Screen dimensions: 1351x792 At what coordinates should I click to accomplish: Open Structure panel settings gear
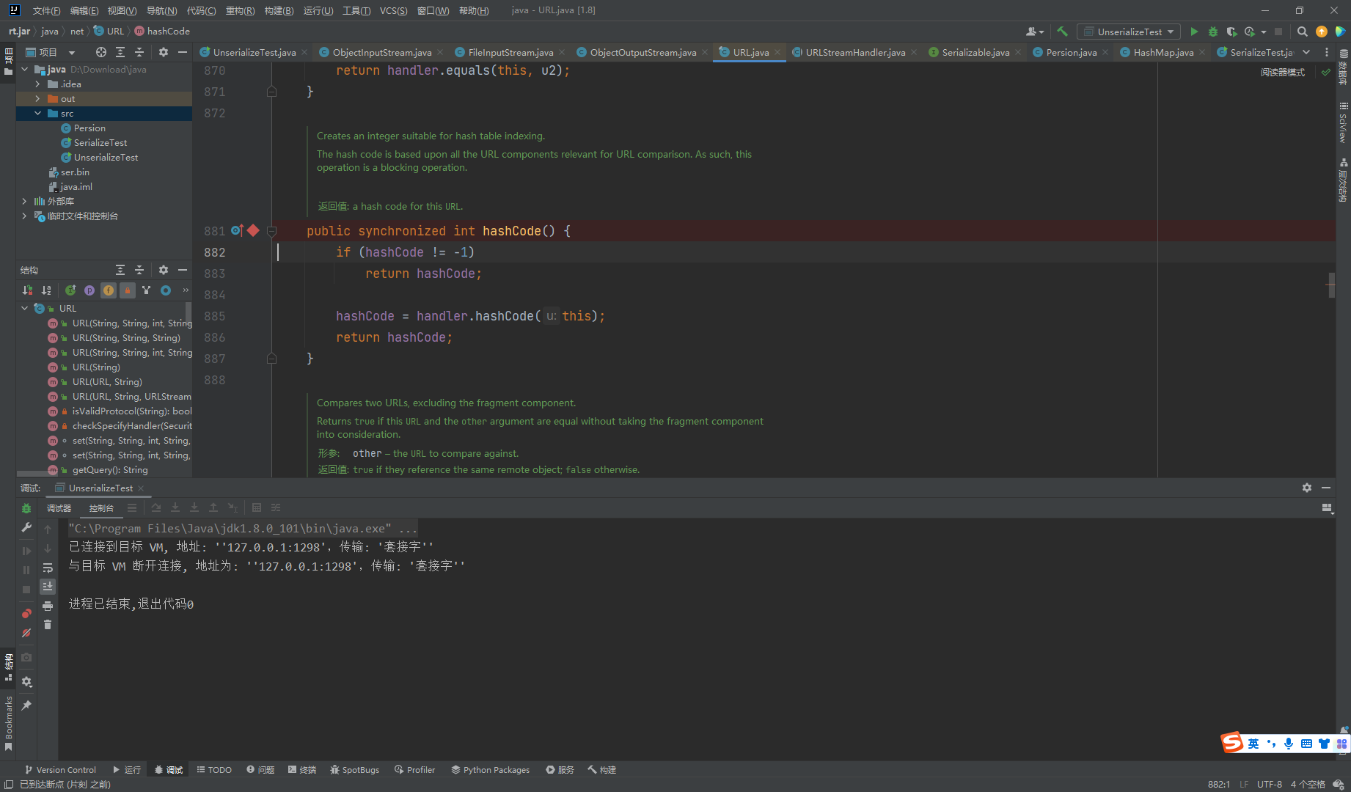tap(164, 270)
